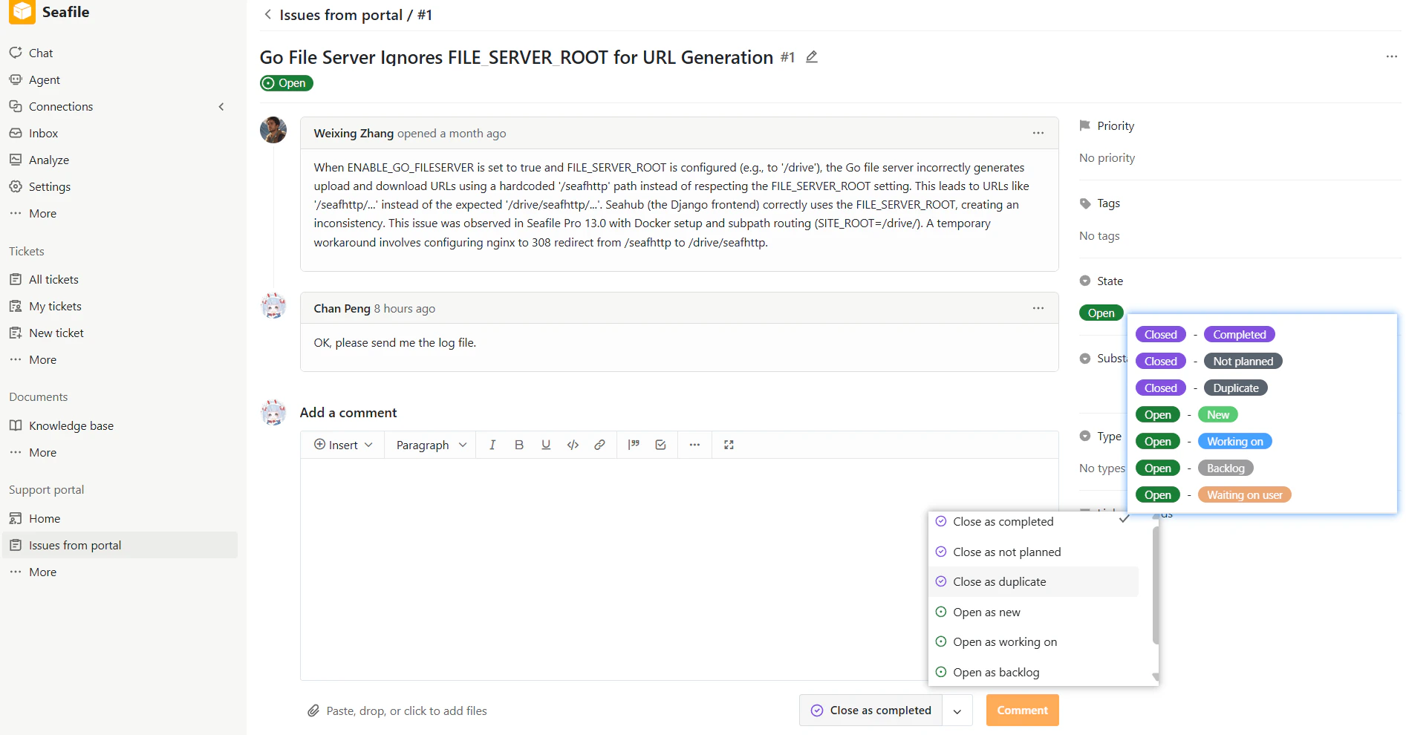Screen dimensions: 1406x735
Task: Insert a checklist in the comment
Action: click(x=660, y=445)
